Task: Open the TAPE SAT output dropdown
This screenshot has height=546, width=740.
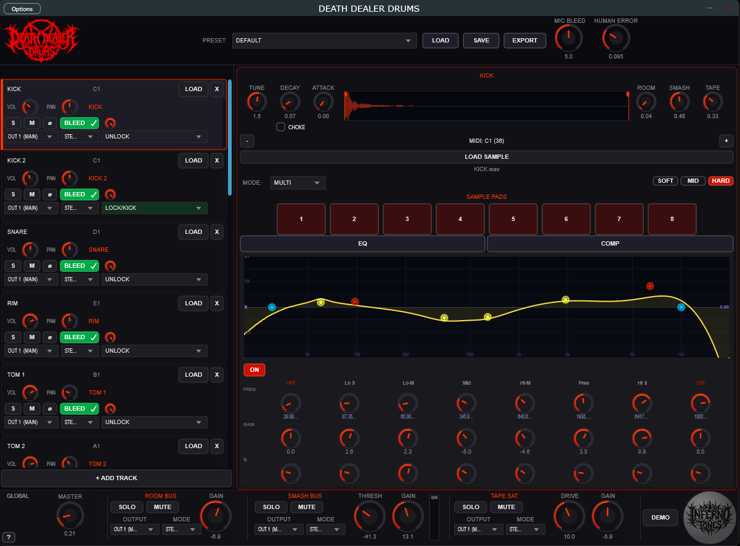Action: (479, 529)
